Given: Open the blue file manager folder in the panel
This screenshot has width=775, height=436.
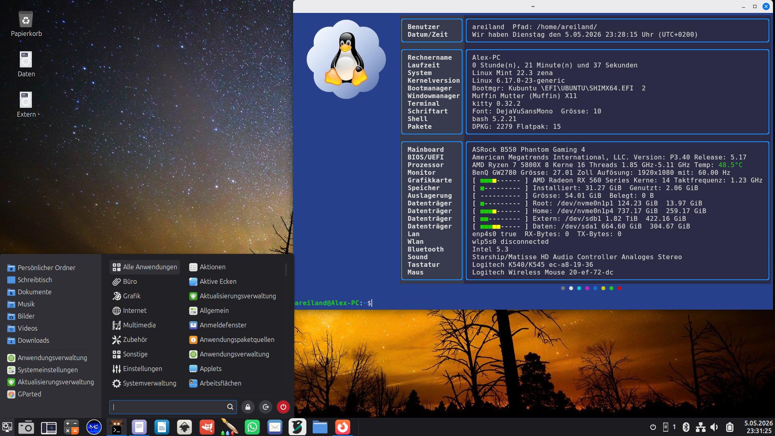Looking at the screenshot, I should pos(320,427).
